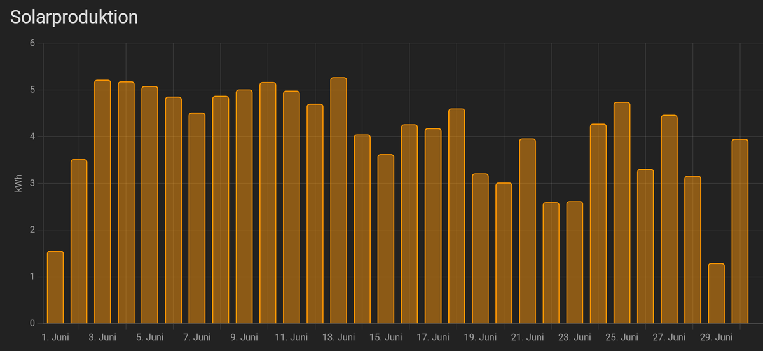This screenshot has height=351, width=763.
Task: Click the '5. Juni' axis label
Action: click(x=149, y=337)
